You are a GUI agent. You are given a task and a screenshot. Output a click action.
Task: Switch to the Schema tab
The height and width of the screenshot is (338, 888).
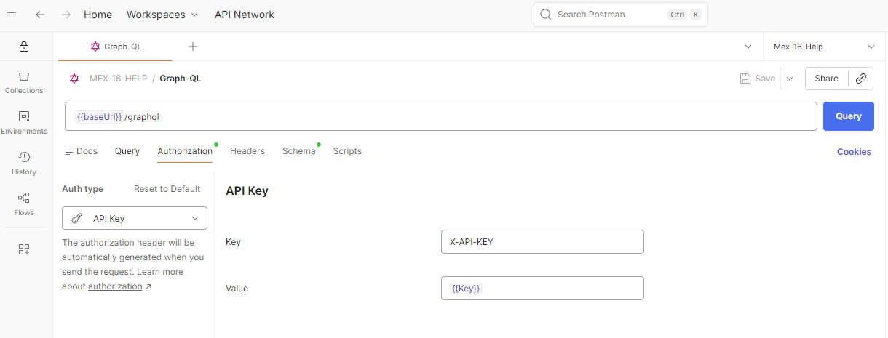[299, 151]
